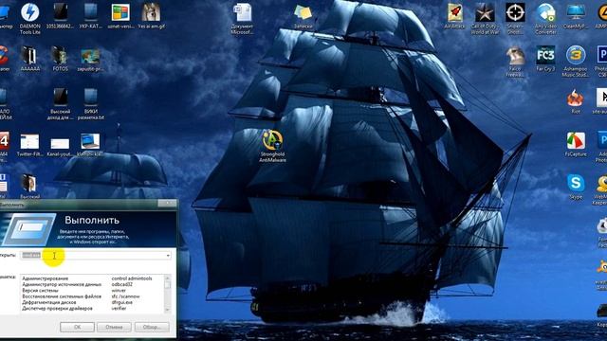Select Восстановление системных файлов row

tap(92, 296)
